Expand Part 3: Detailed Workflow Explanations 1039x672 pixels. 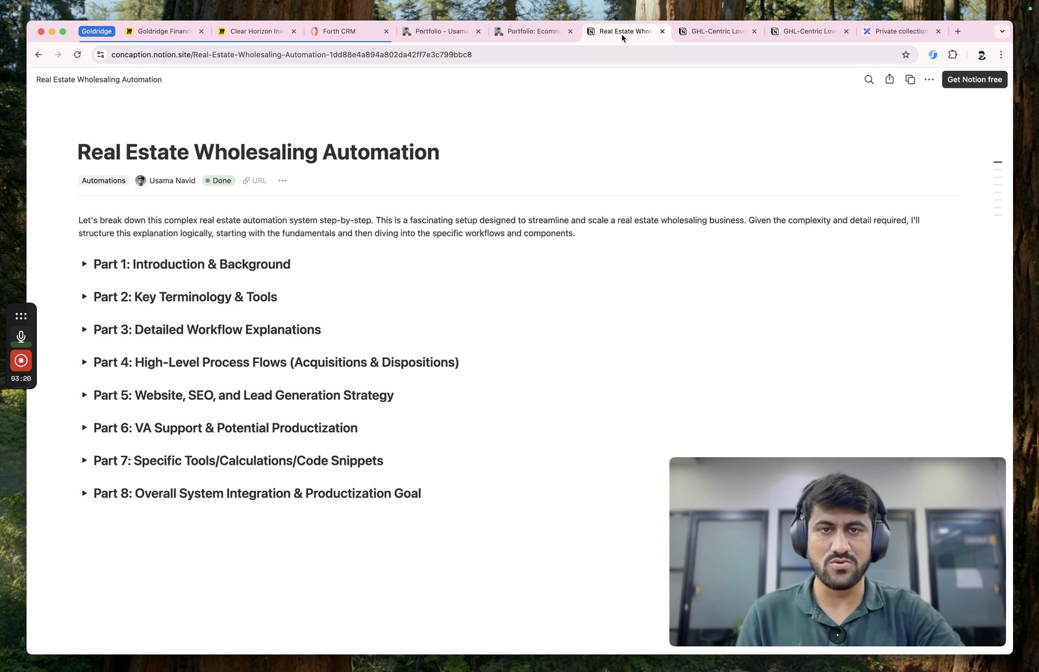[84, 330]
